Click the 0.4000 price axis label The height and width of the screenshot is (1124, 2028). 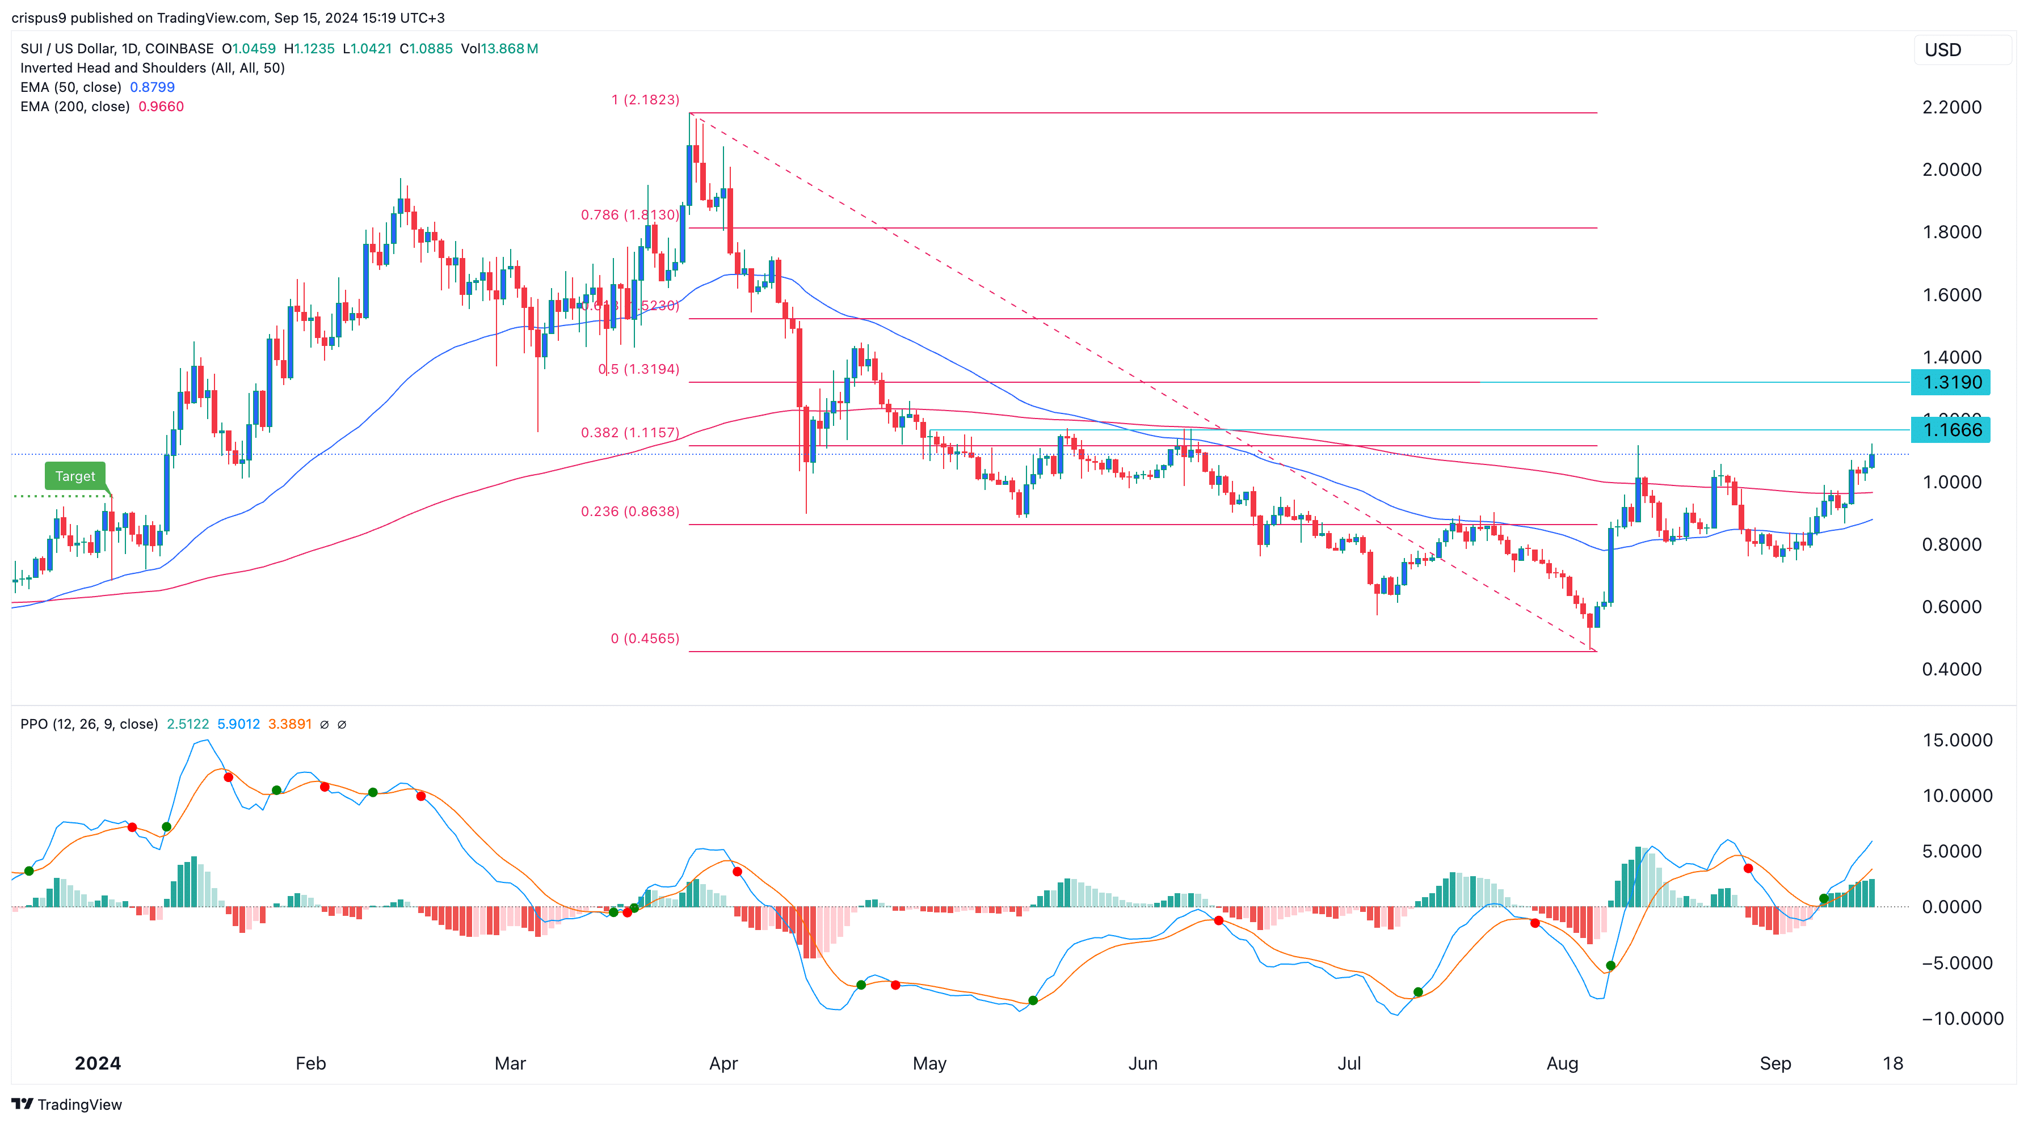(x=1951, y=670)
